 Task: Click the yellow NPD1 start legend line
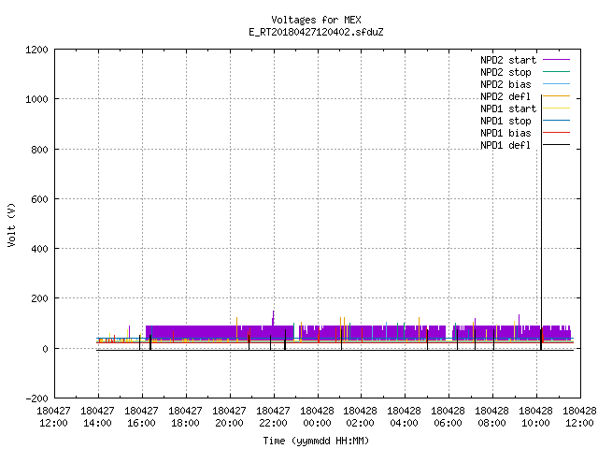click(x=556, y=109)
